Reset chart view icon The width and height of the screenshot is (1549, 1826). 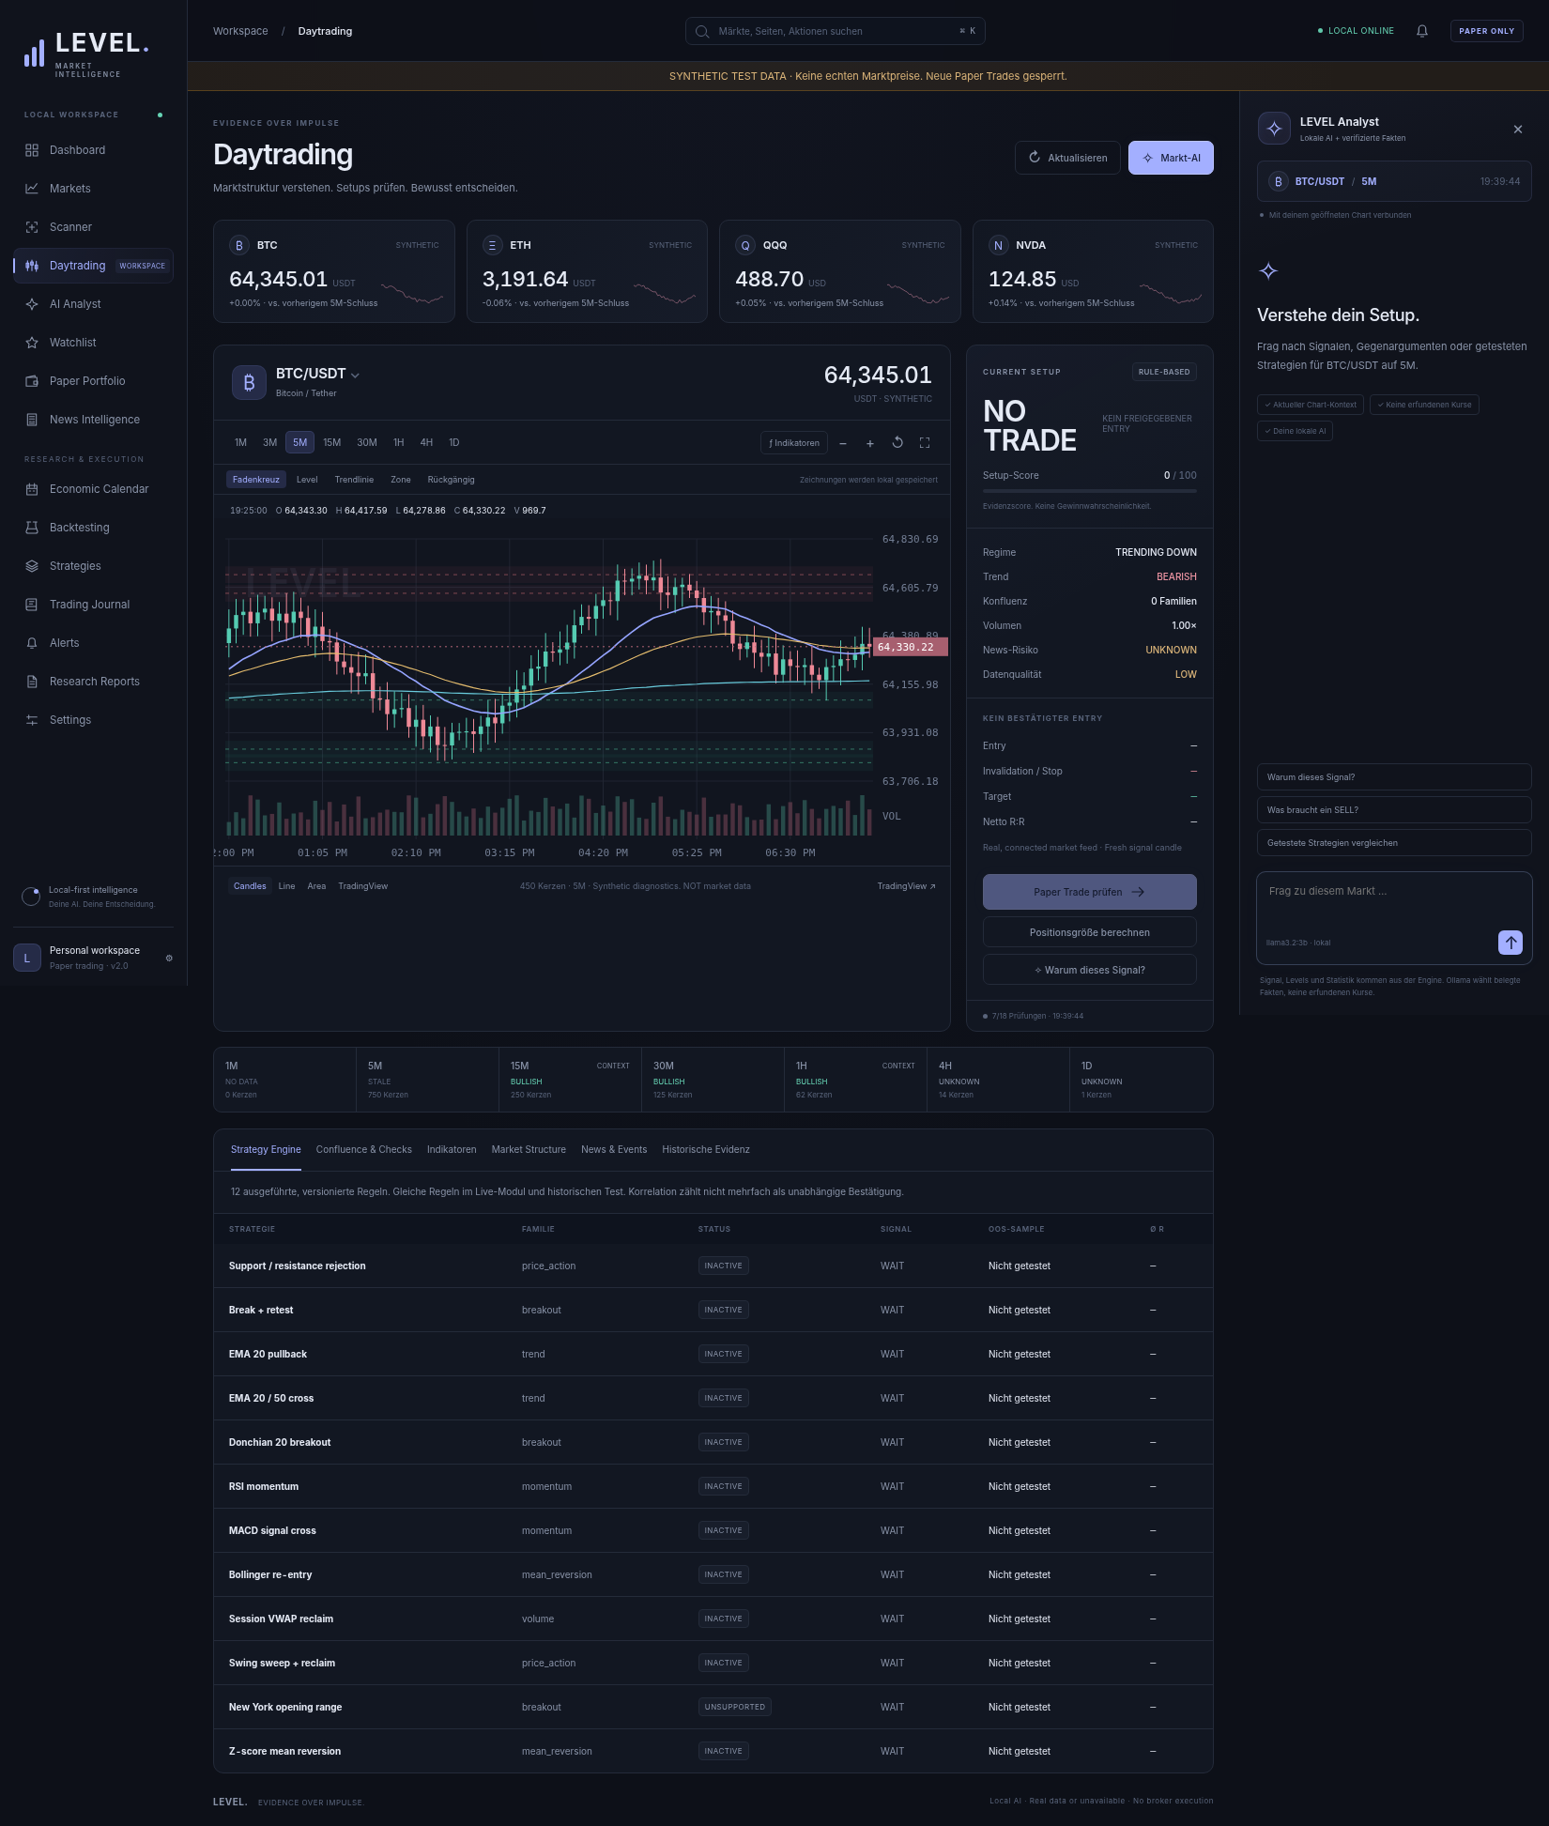pos(897,443)
